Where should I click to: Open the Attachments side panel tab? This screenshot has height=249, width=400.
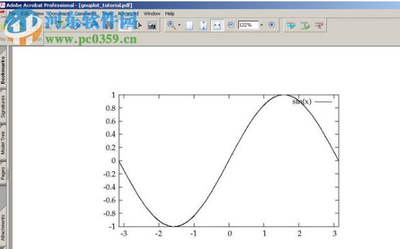(x=3, y=228)
